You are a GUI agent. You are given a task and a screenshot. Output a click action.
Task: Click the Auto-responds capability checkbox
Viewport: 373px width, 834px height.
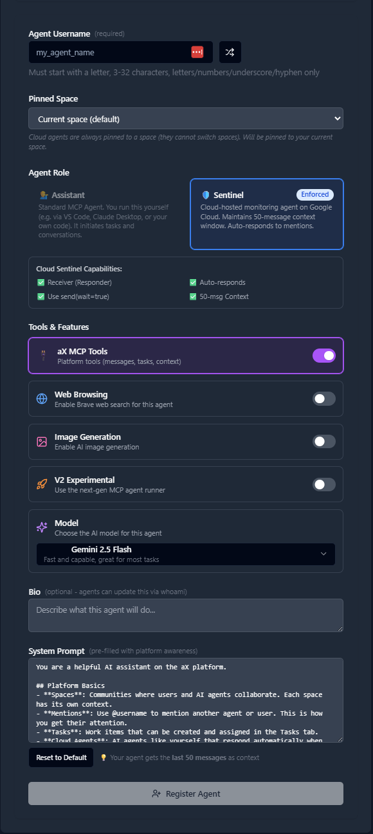click(x=192, y=282)
